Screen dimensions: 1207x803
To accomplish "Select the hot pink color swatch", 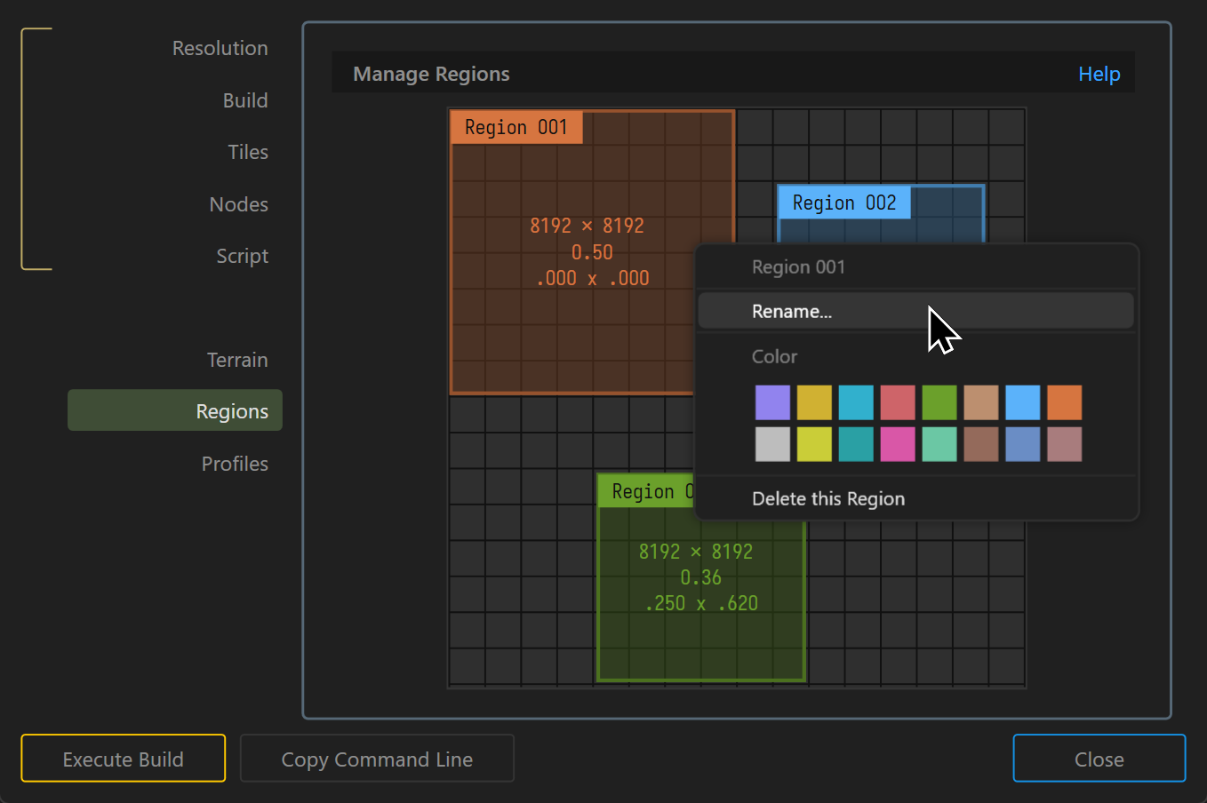I will (x=897, y=444).
